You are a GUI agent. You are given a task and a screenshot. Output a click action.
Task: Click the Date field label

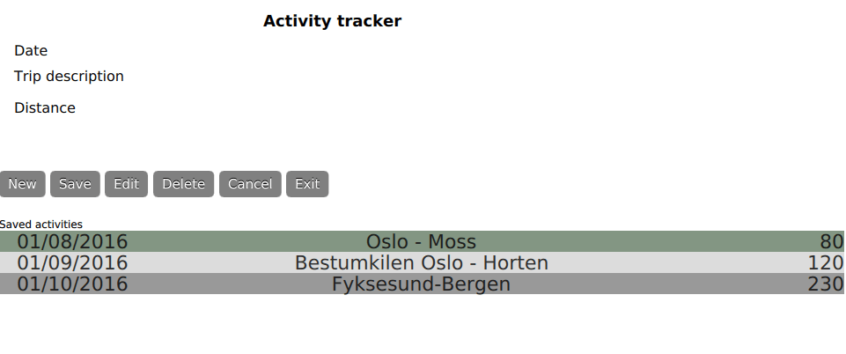(31, 51)
